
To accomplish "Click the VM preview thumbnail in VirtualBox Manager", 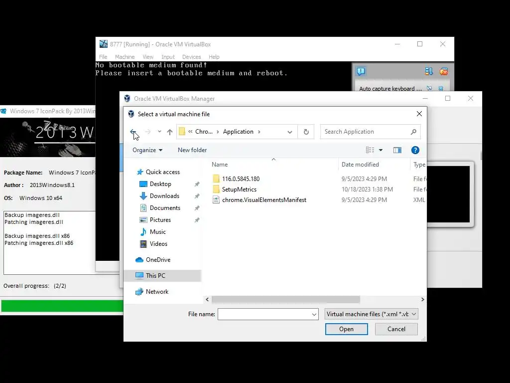I will point(449,194).
